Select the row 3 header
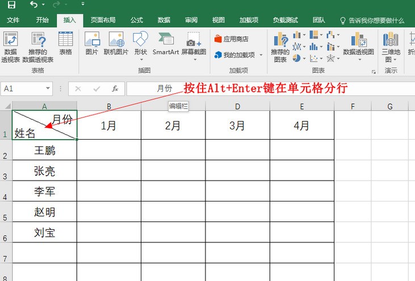Screen dimensions: 415x281 pos(6,170)
